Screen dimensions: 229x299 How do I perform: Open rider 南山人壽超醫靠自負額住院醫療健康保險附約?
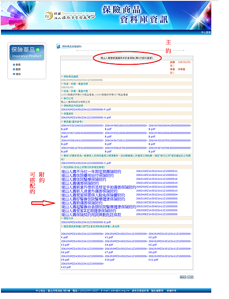pyautogui.click(x=99, y=207)
